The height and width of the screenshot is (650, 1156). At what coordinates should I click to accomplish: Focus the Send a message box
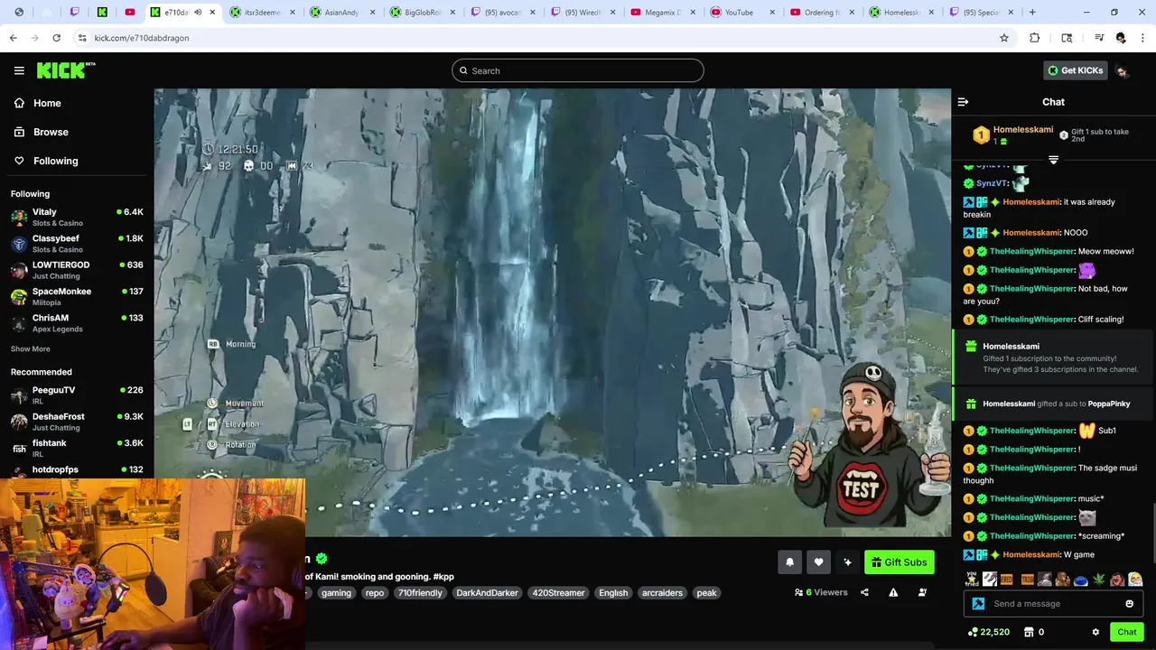click(1053, 604)
